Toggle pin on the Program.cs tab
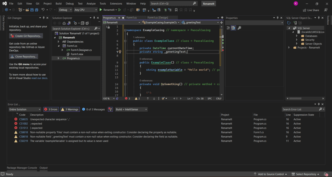The height and width of the screenshot is (177, 332). tap(119, 18)
